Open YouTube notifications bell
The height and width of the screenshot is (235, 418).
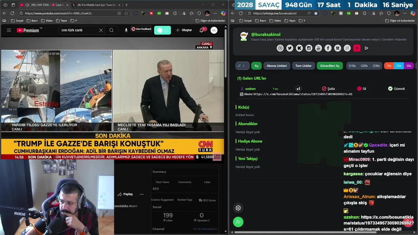click(201, 30)
